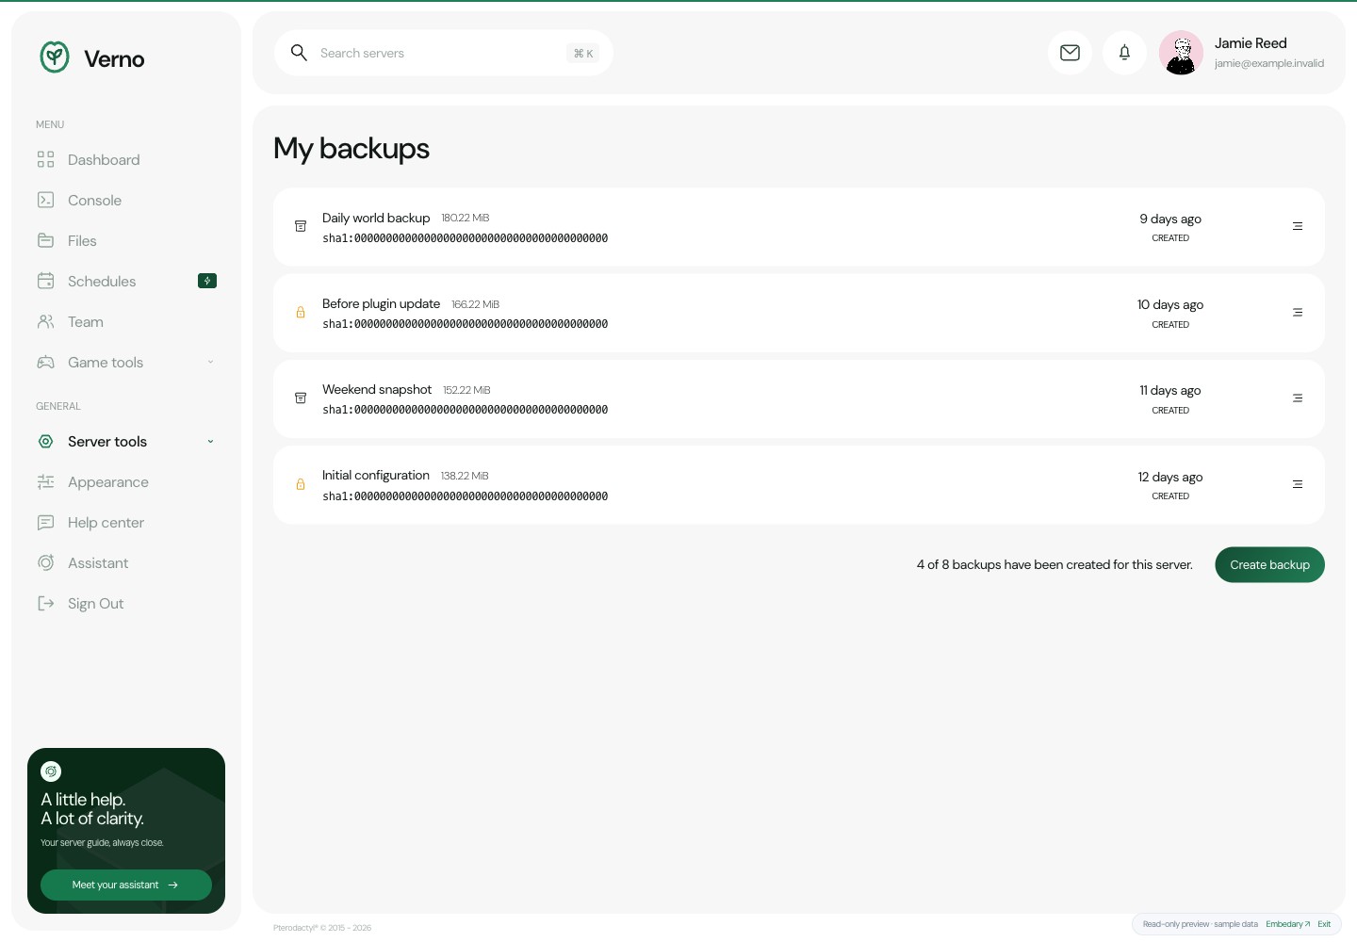Viewport: 1357px width, 942px height.
Task: Click the Weekend snapshot name
Action: click(x=377, y=389)
